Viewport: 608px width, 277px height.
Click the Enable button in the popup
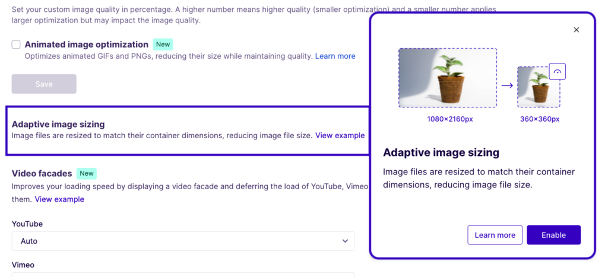coord(553,235)
